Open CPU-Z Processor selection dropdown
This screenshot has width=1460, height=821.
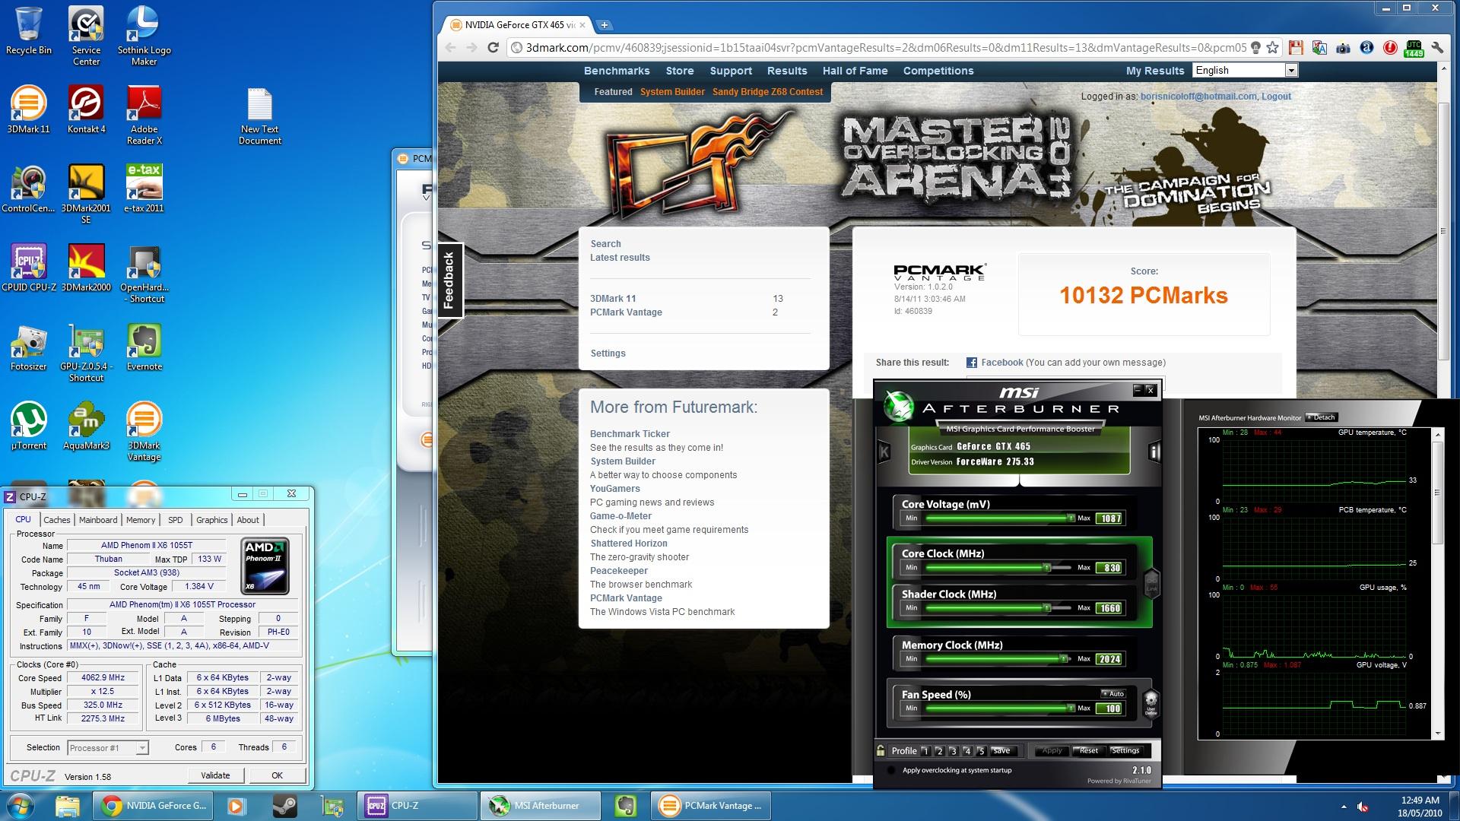(x=107, y=748)
